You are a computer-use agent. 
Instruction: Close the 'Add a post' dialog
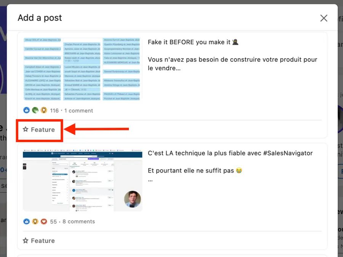[x=324, y=18]
